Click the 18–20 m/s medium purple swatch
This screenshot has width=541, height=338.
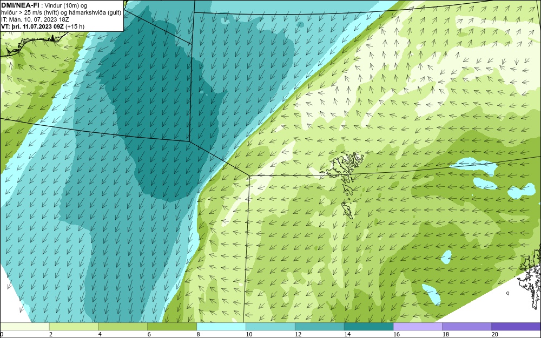coord(467,327)
